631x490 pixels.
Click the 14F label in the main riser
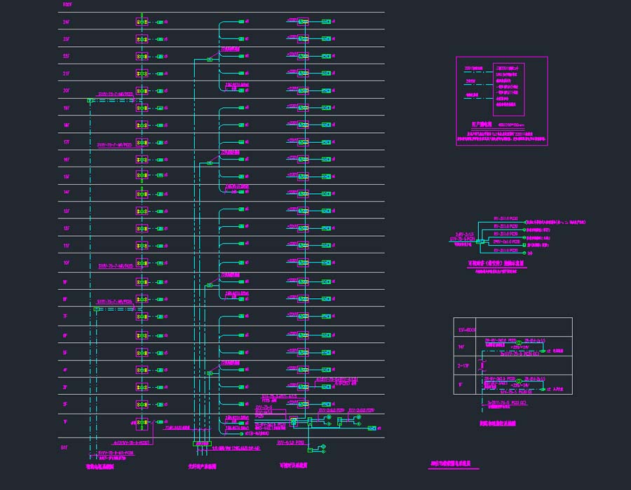[66, 192]
